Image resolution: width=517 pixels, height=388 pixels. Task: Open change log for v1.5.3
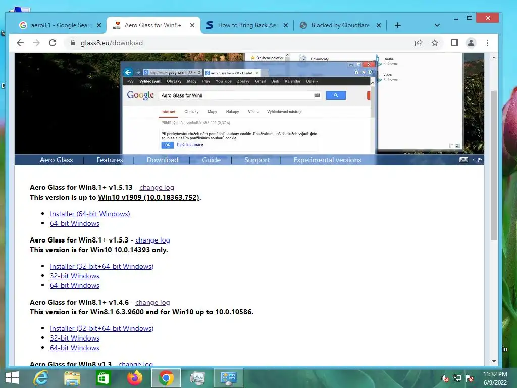152,240
